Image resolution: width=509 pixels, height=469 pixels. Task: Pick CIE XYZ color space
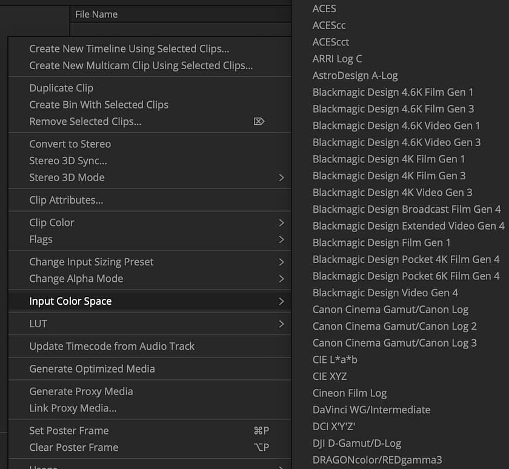coord(330,376)
